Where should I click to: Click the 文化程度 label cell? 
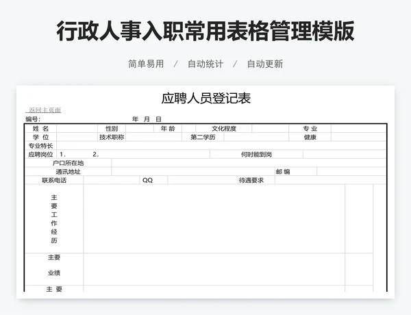pyautogui.click(x=223, y=128)
